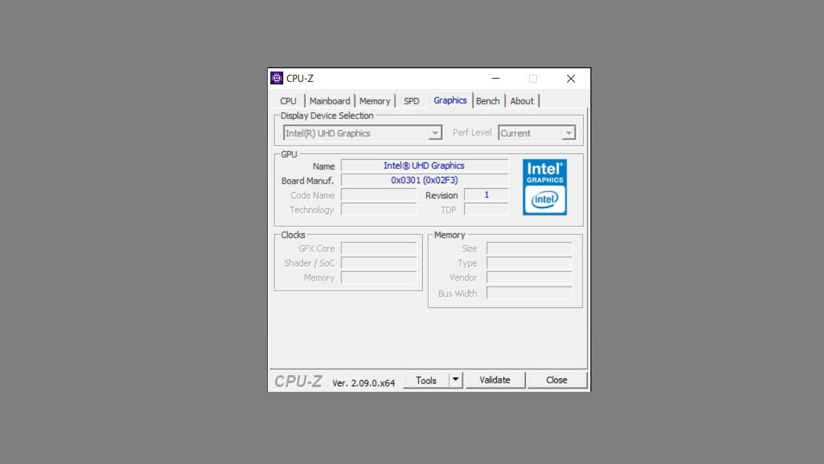
Task: Select the Memory tab
Action: [x=375, y=101]
